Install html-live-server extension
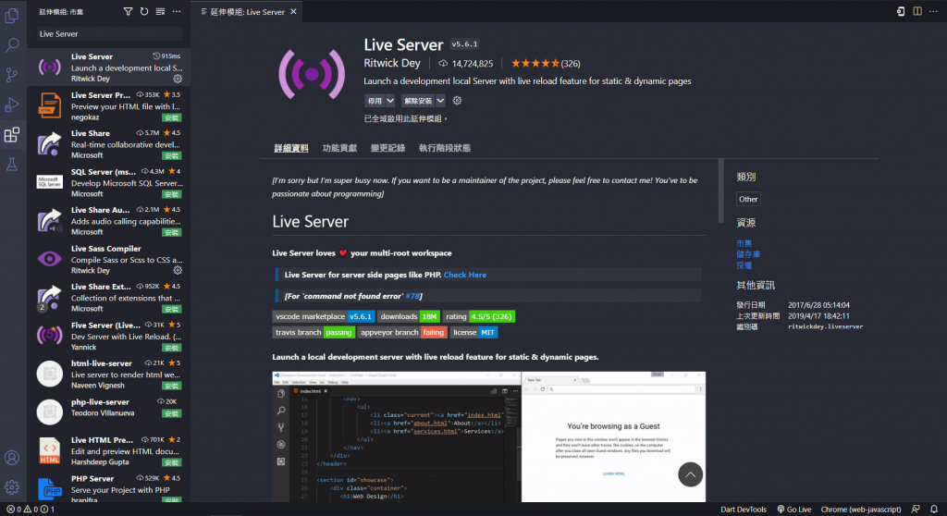Viewport: 947px width, 516px height. (x=171, y=387)
